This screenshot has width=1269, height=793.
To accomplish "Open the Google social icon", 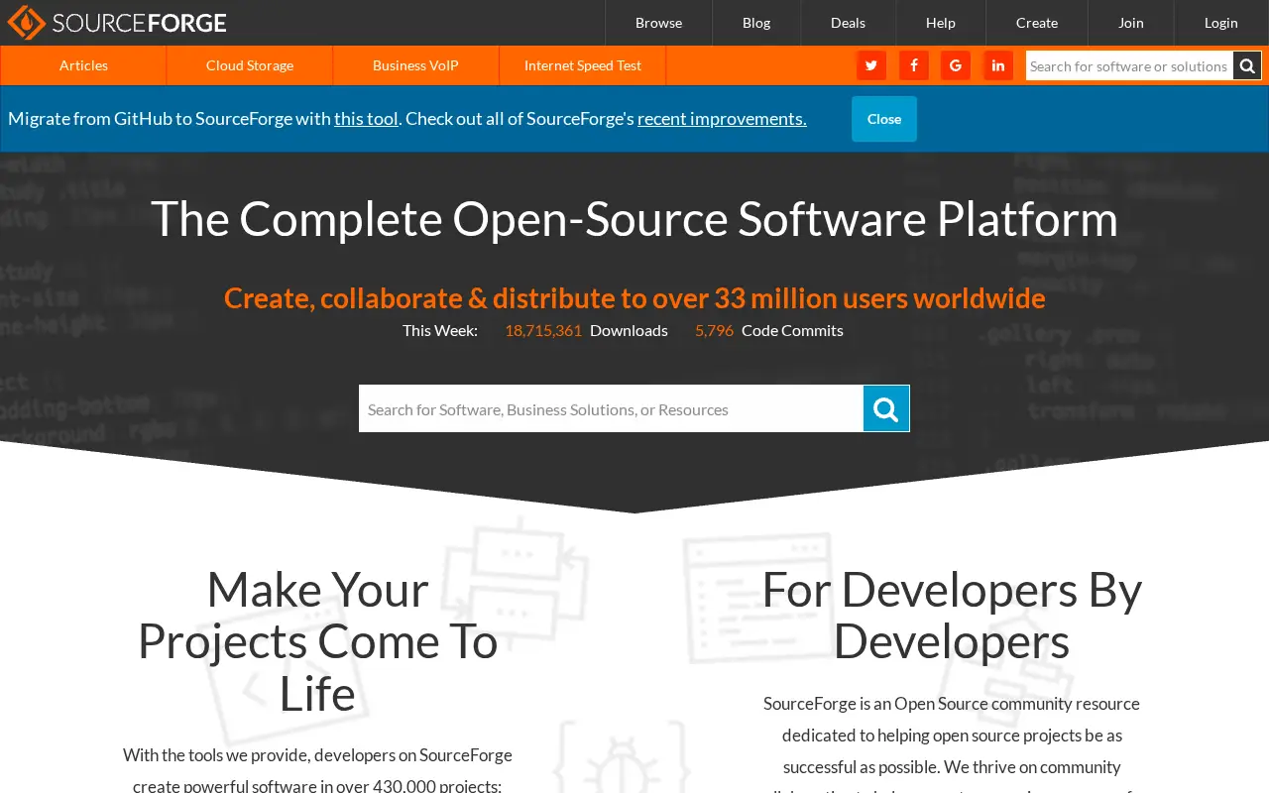I will click(956, 65).
